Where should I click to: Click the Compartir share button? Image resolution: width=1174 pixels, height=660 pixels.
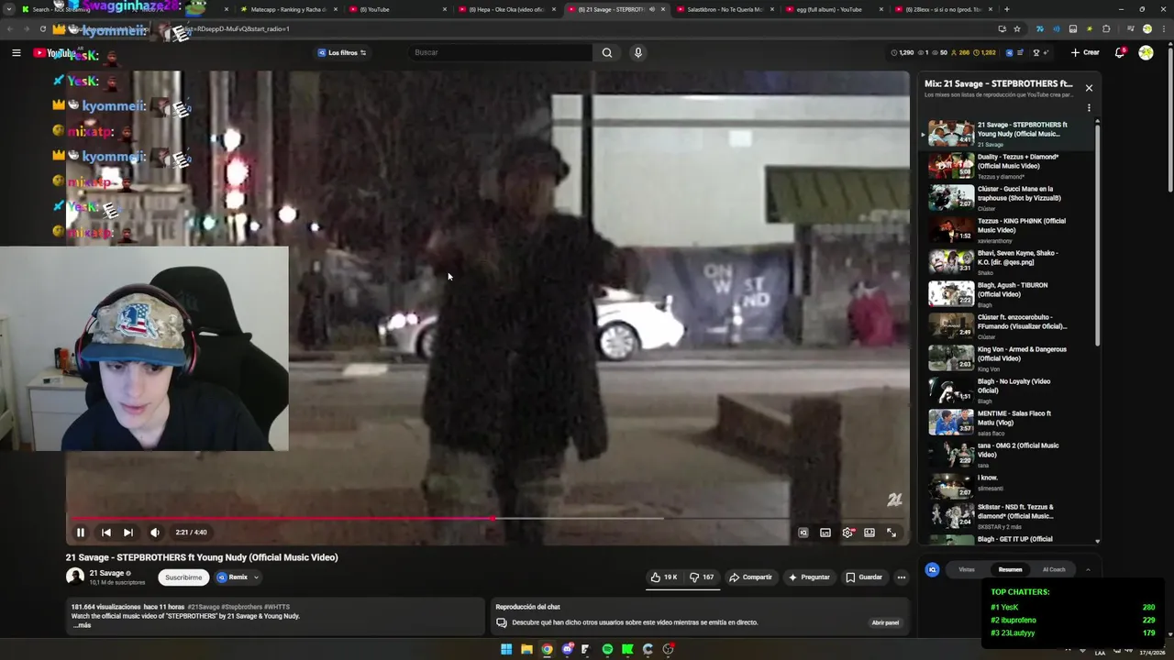750,577
